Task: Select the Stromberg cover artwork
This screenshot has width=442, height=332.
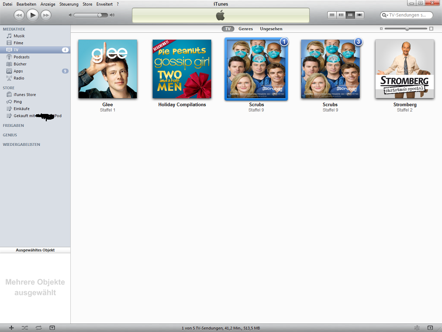Action: 405,69
